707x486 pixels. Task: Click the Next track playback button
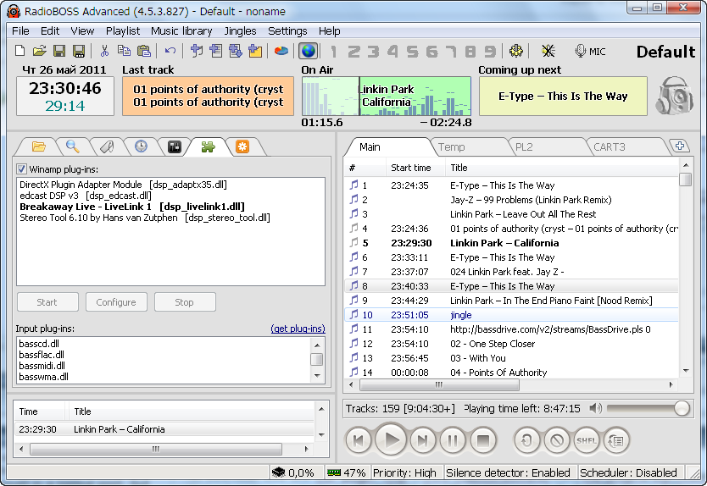pyautogui.click(x=422, y=440)
